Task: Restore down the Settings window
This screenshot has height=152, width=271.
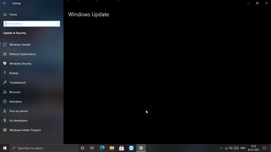Action: pyautogui.click(x=257, y=3)
